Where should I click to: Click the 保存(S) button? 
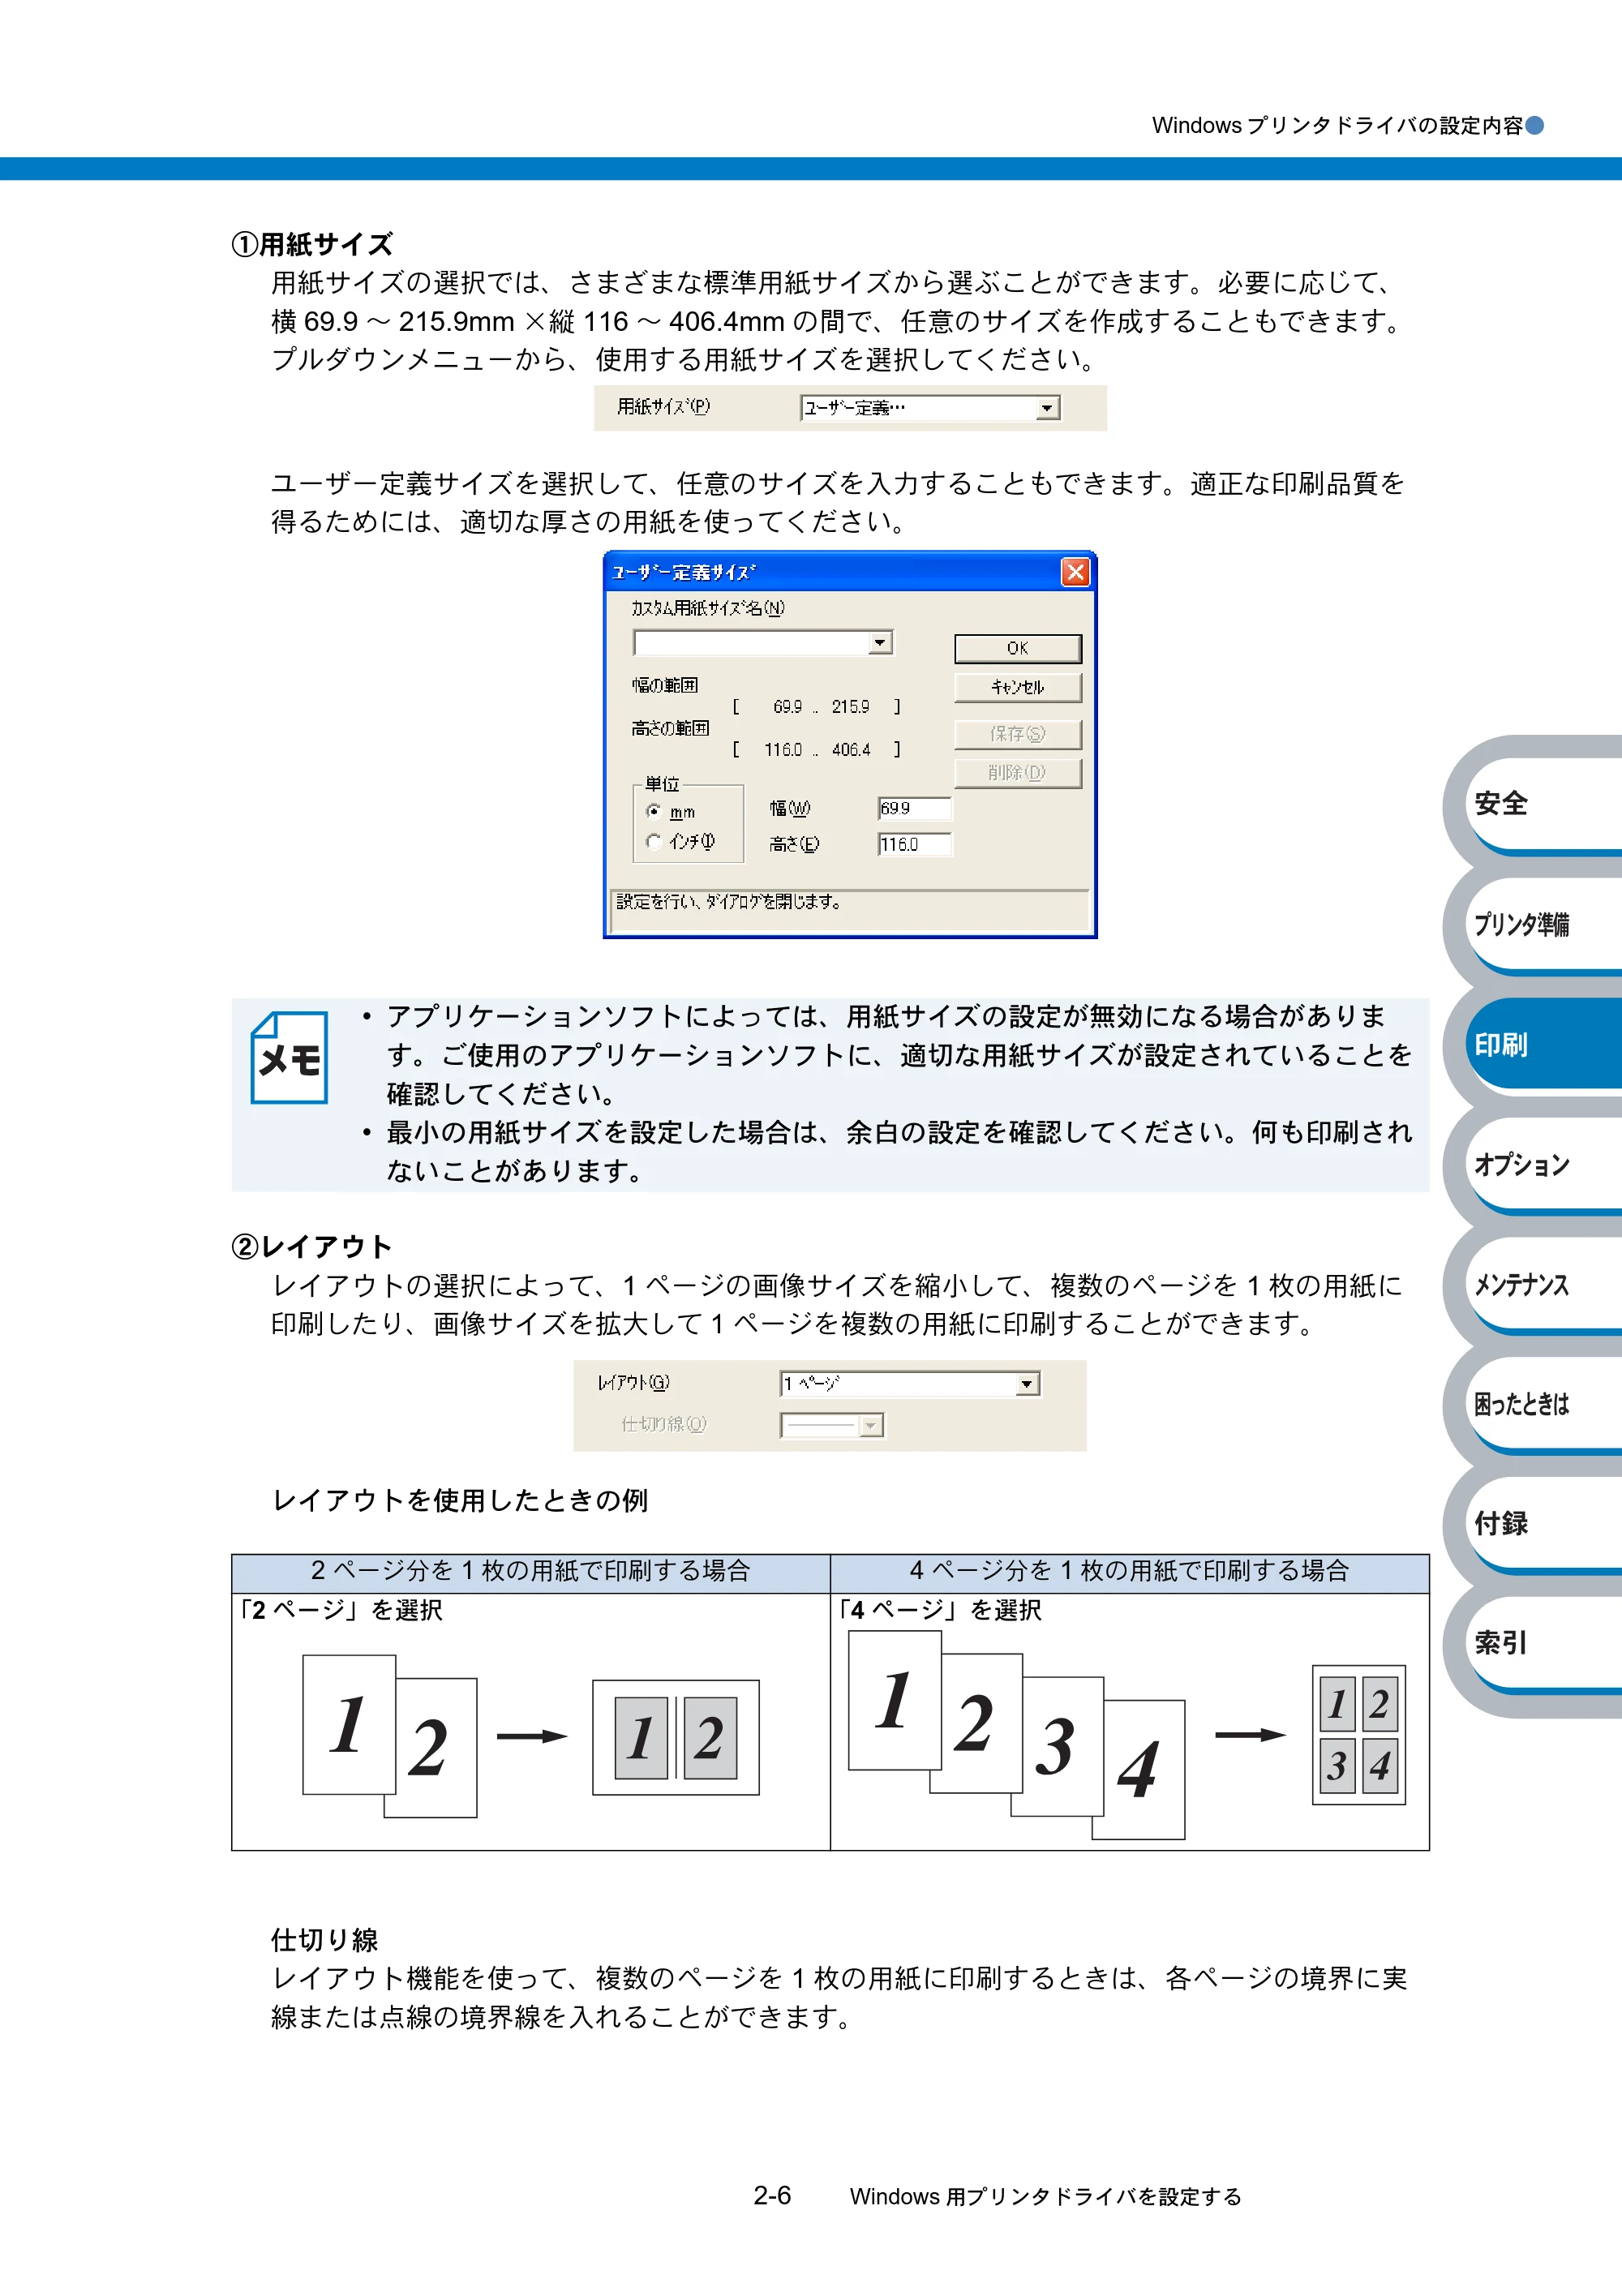[x=1017, y=734]
